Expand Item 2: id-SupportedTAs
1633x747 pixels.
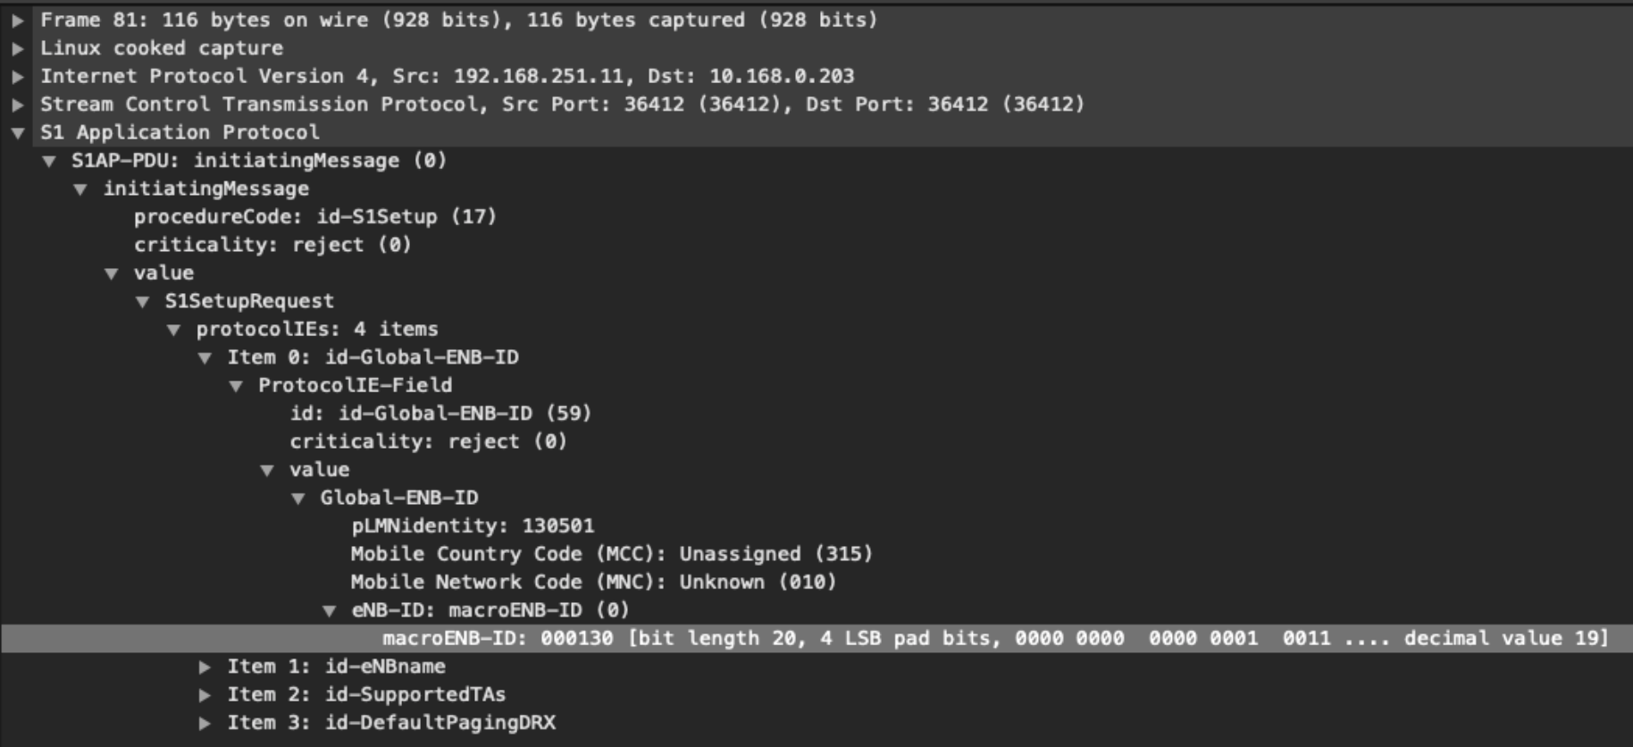(x=205, y=695)
